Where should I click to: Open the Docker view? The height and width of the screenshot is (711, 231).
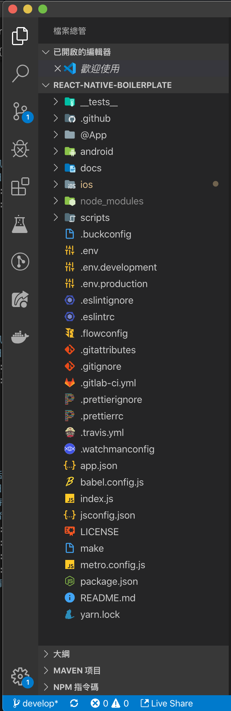click(x=20, y=337)
